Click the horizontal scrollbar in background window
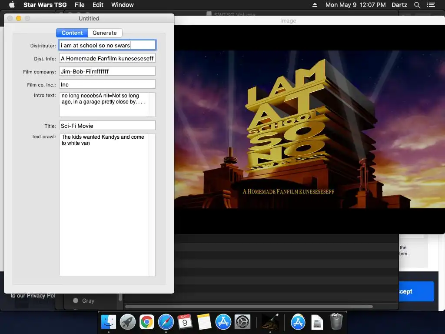Viewport: 445px width, 334px height. (x=249, y=307)
